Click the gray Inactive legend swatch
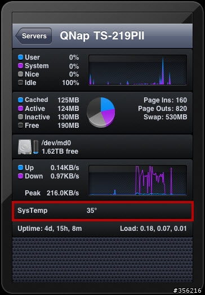 click(20, 117)
